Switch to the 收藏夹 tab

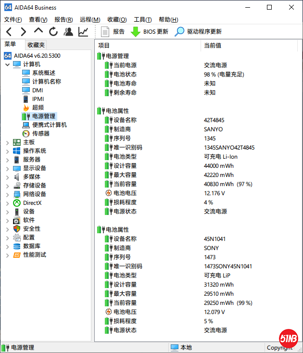pos(36,45)
